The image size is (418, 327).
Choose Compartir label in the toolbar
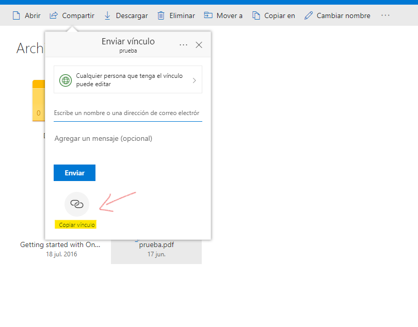tap(78, 15)
